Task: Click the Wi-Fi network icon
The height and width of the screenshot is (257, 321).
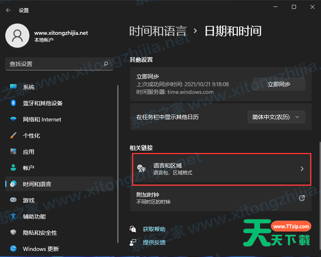Action: click(x=13, y=119)
